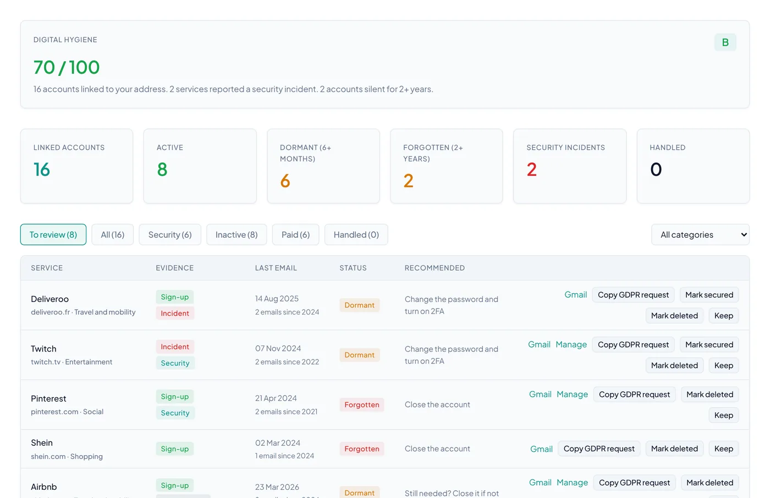770x498 pixels.
Task: Keep the Shein account
Action: [724, 449]
